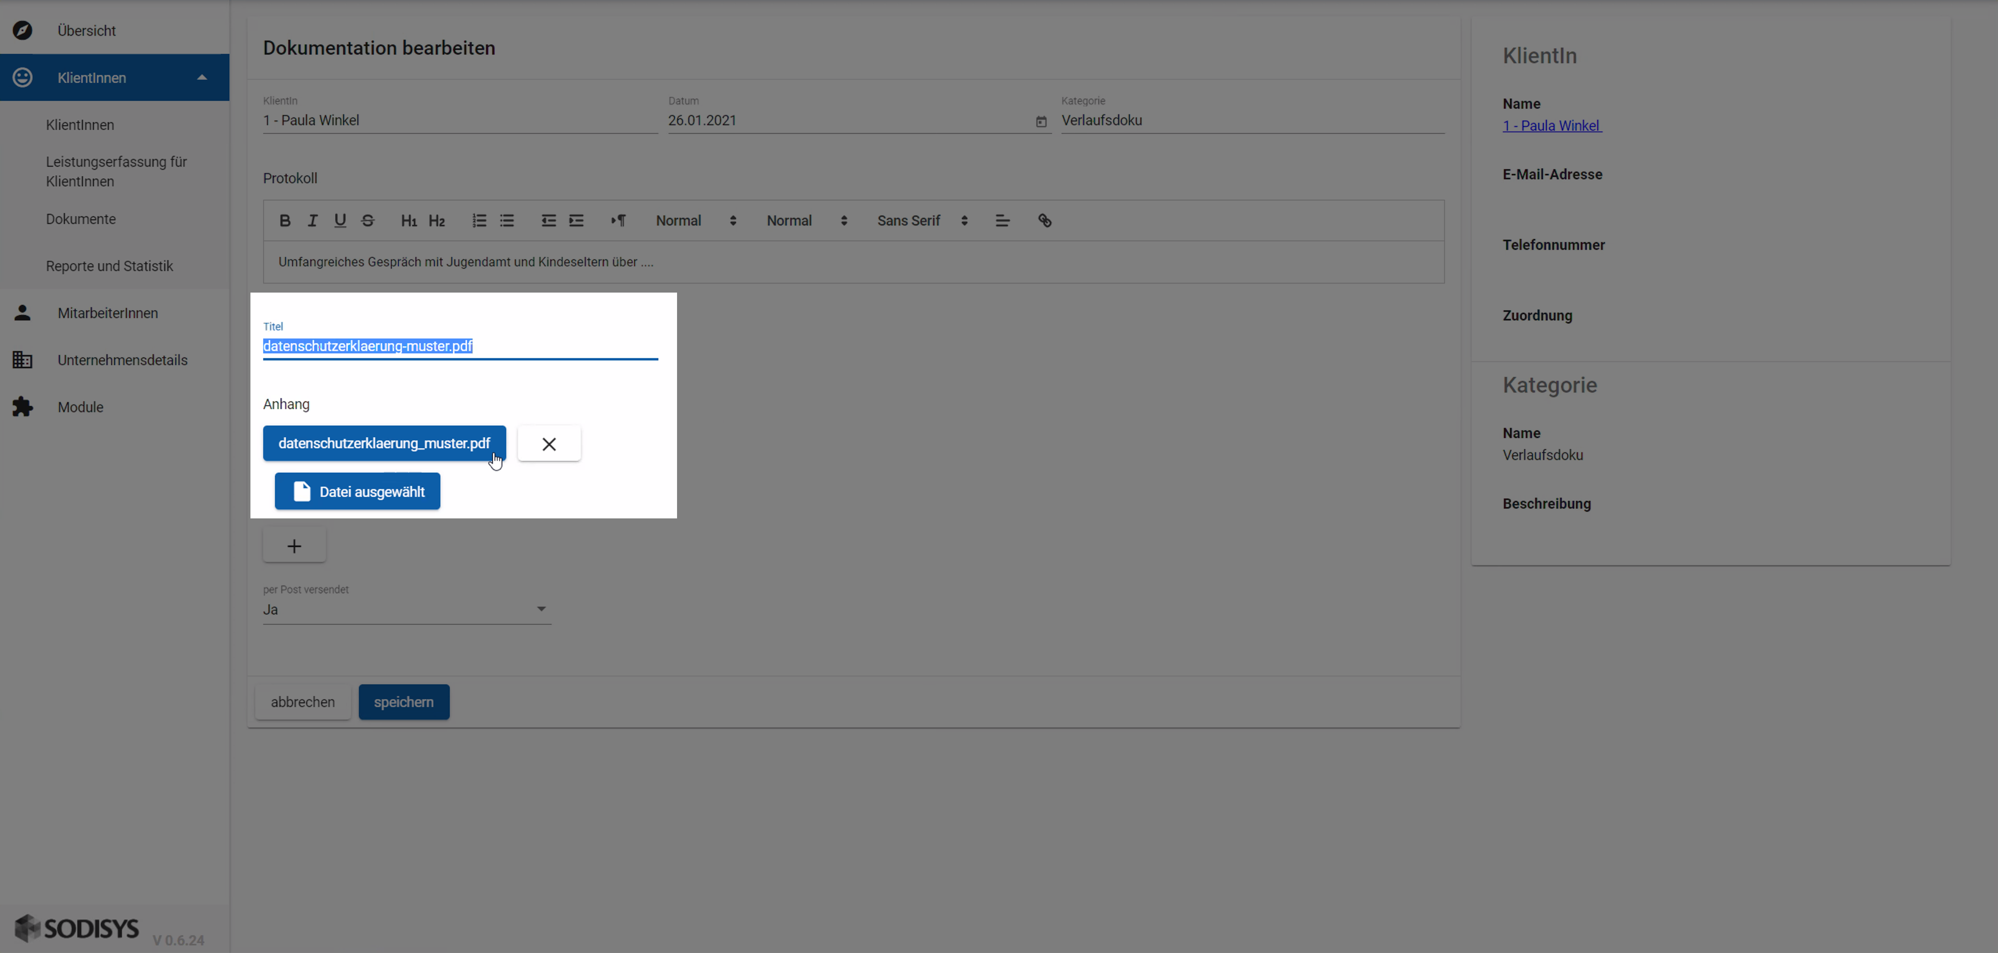Screen dimensions: 1998x953
Task: Set heading level H2
Action: [437, 221]
